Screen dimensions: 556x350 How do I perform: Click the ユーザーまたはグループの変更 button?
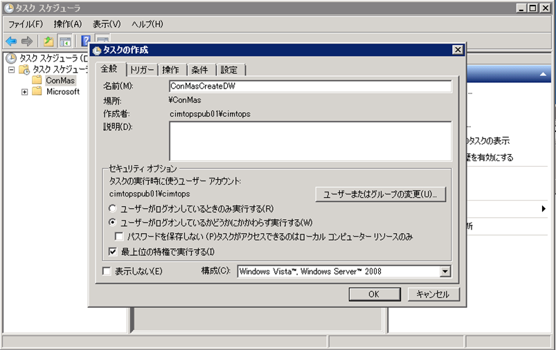pos(380,194)
